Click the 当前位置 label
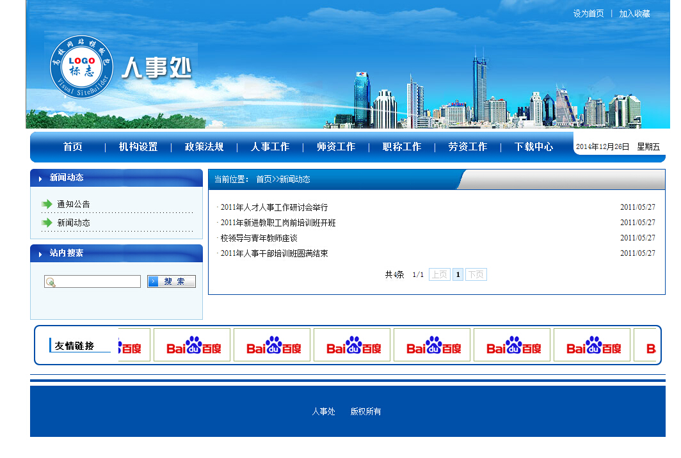 [231, 179]
